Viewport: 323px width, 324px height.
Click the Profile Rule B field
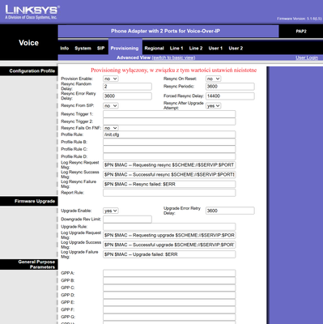[x=169, y=142]
